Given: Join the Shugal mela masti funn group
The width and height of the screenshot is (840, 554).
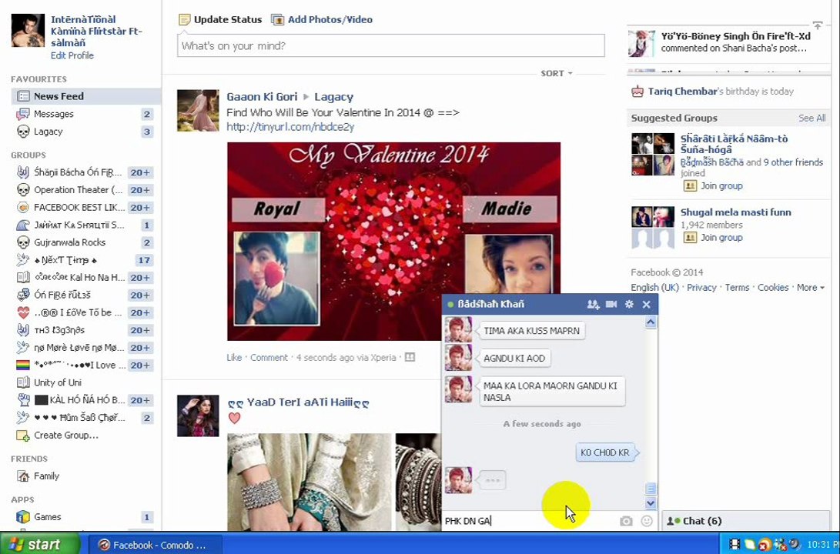Looking at the screenshot, I should [721, 238].
